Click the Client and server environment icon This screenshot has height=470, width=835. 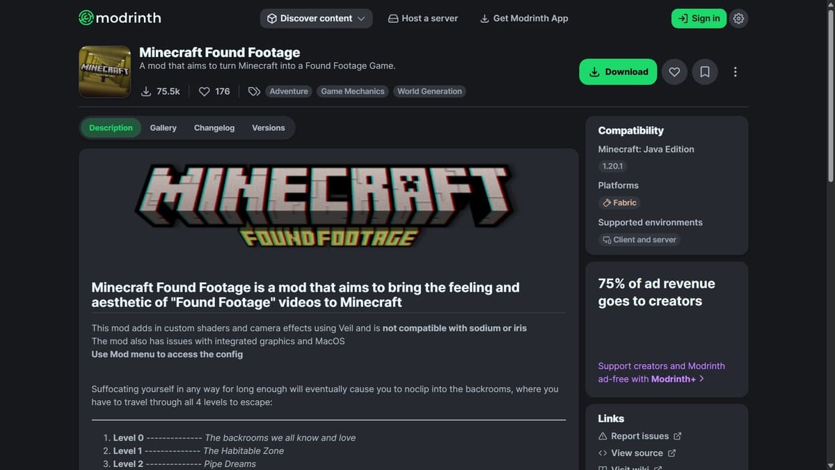[606, 240]
